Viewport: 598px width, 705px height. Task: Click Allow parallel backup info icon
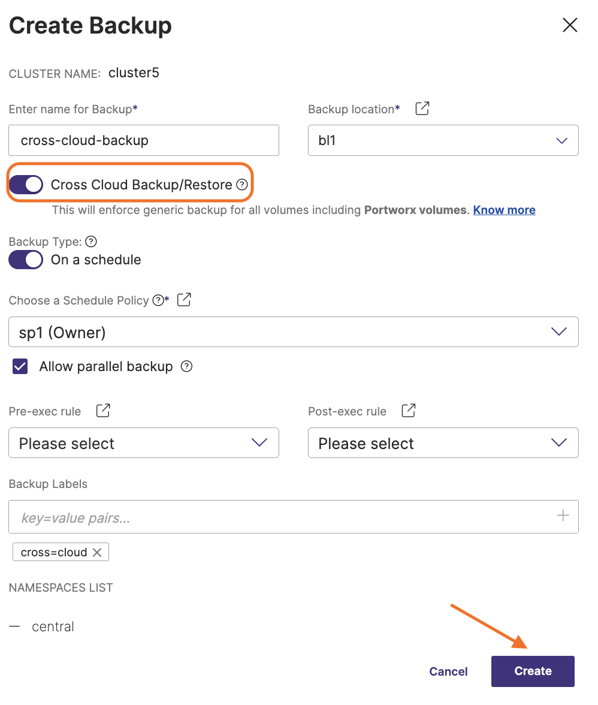[x=186, y=366]
